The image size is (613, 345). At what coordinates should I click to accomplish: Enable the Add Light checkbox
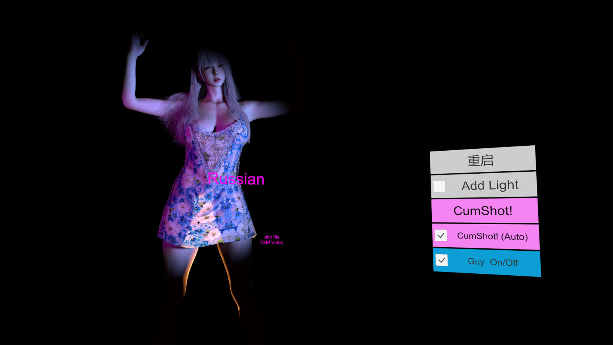(439, 186)
